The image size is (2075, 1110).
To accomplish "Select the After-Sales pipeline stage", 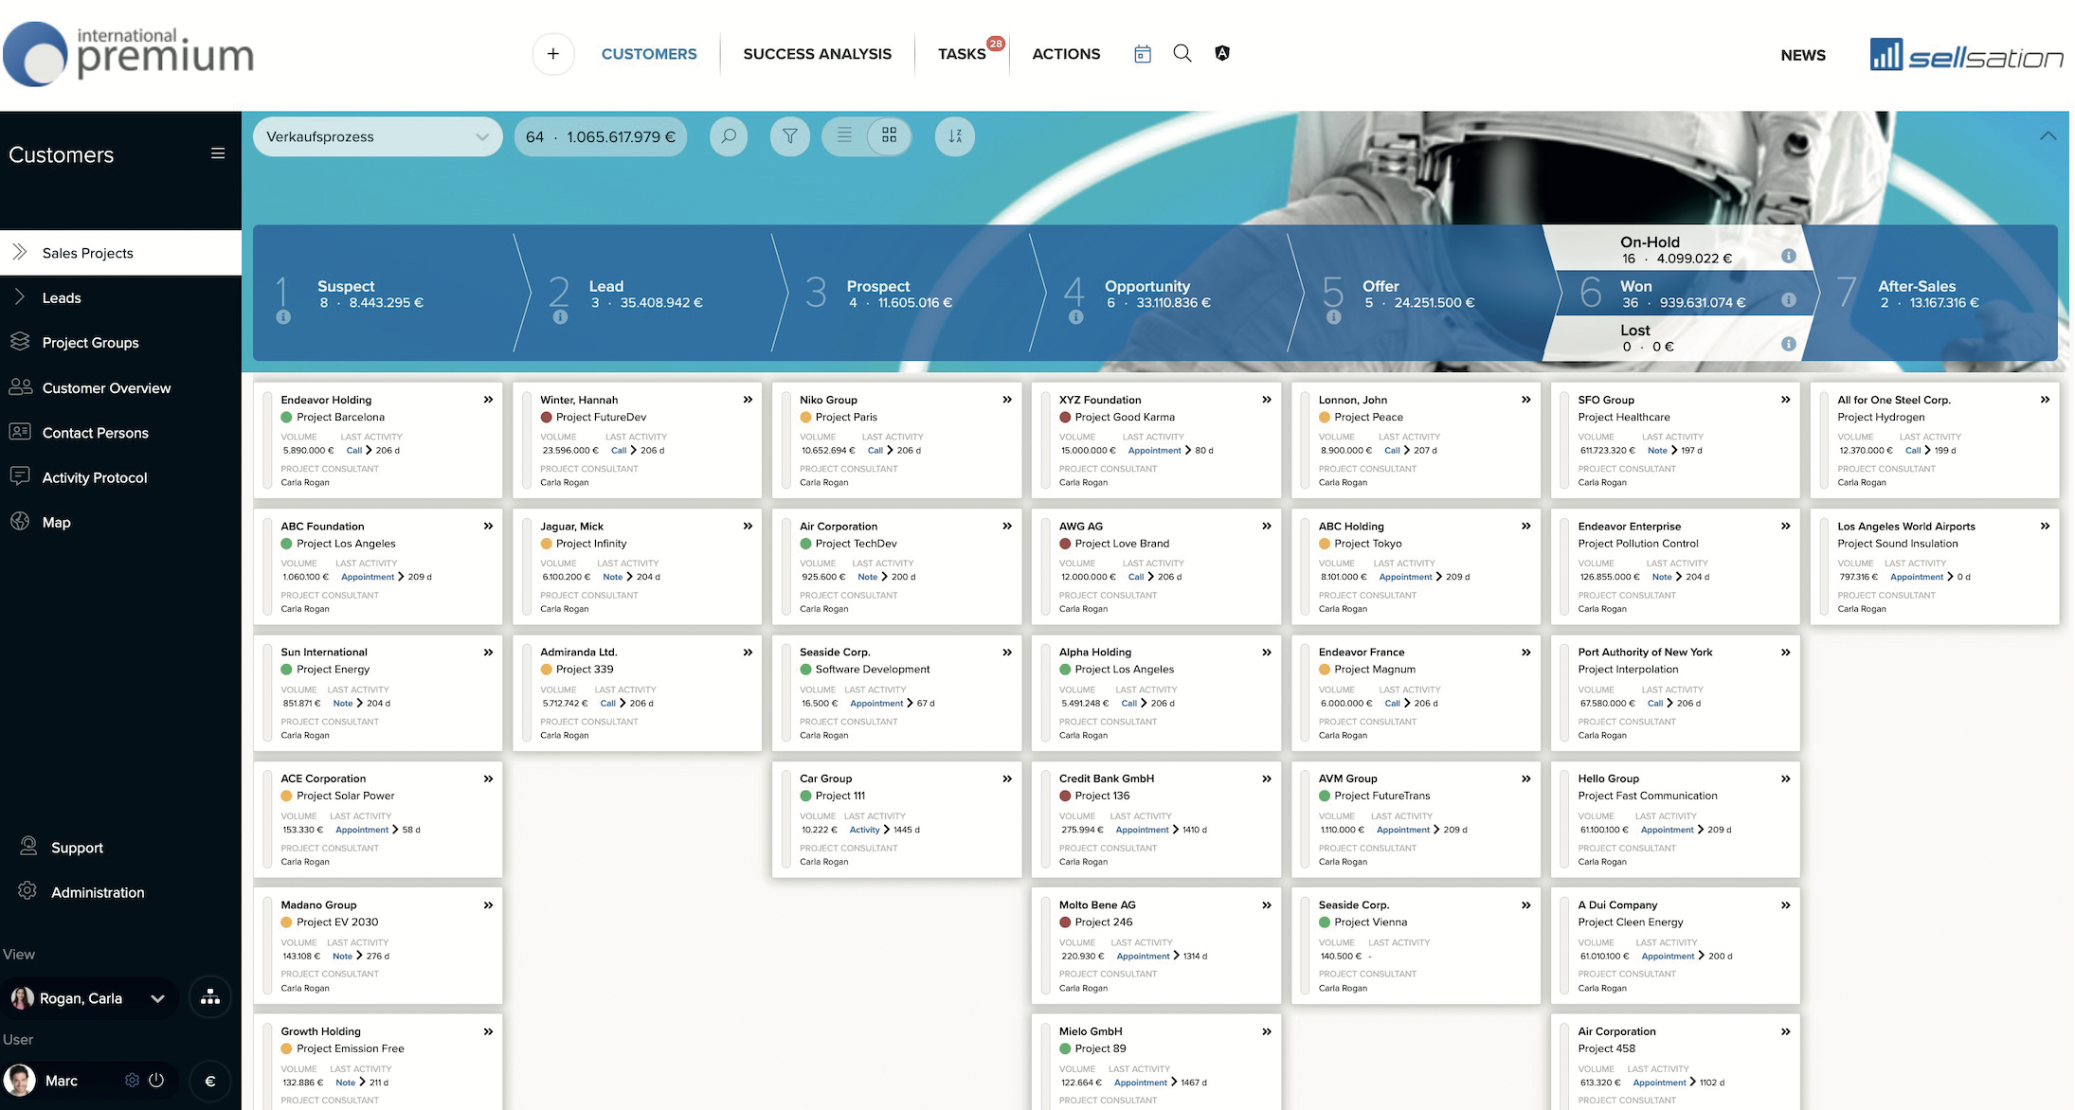I will 1933,294.
